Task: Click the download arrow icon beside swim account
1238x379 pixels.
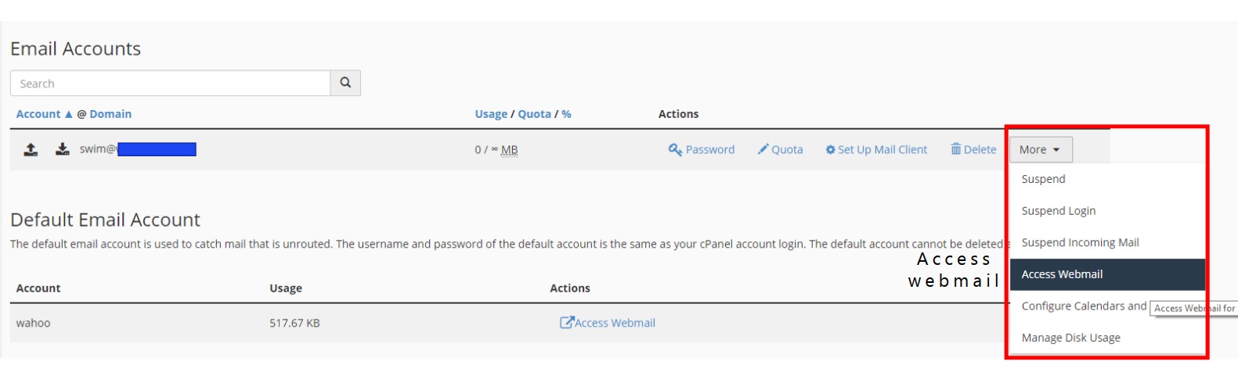Action: (x=63, y=149)
